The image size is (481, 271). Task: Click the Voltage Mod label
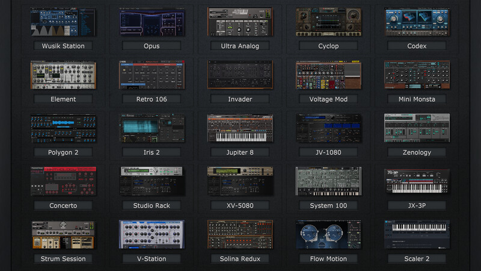click(x=328, y=99)
